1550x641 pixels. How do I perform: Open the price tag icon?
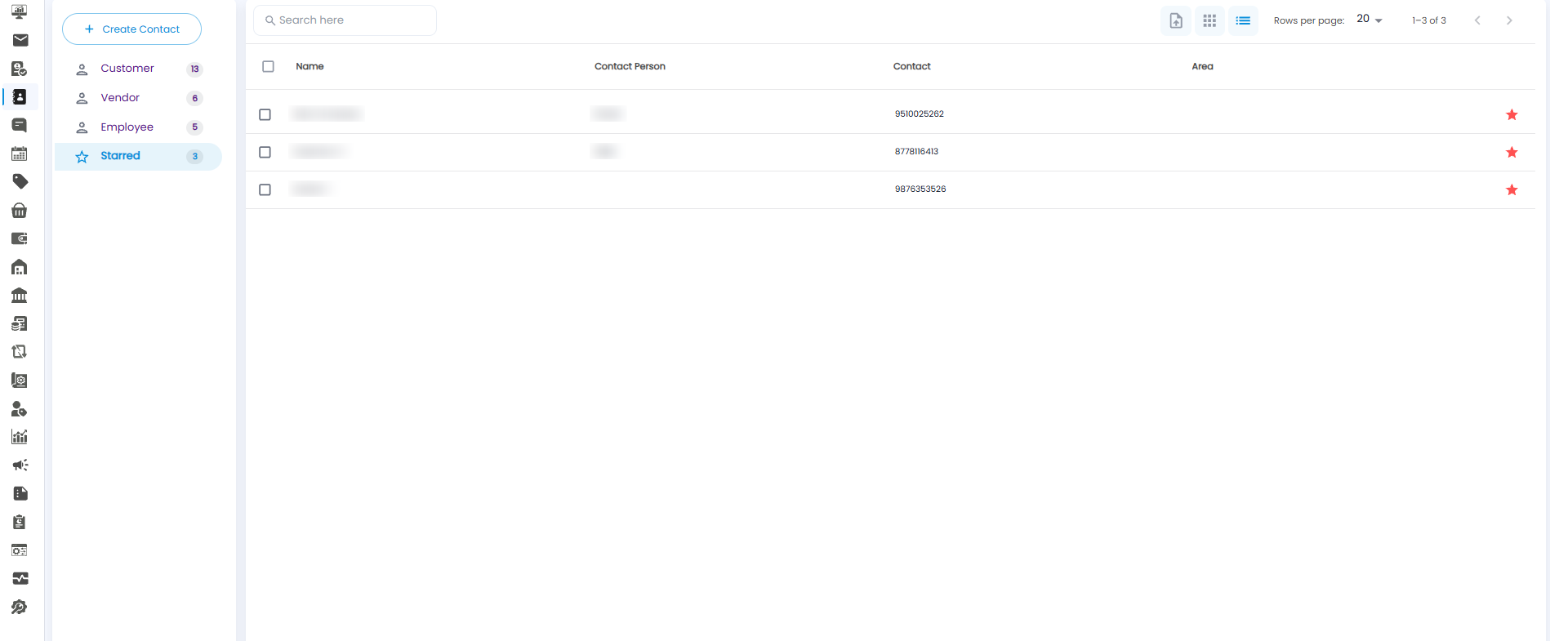coord(20,181)
